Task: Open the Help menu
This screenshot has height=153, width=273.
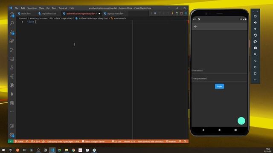Action: tap(72, 8)
